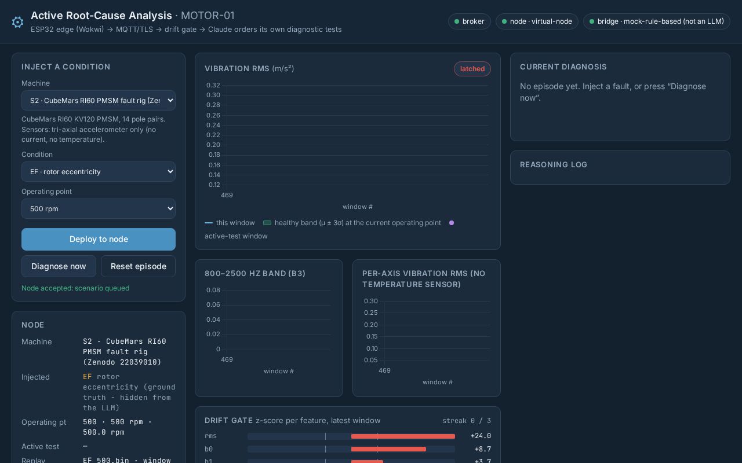
Task: Click the Reset episode button
Action: tap(138, 266)
